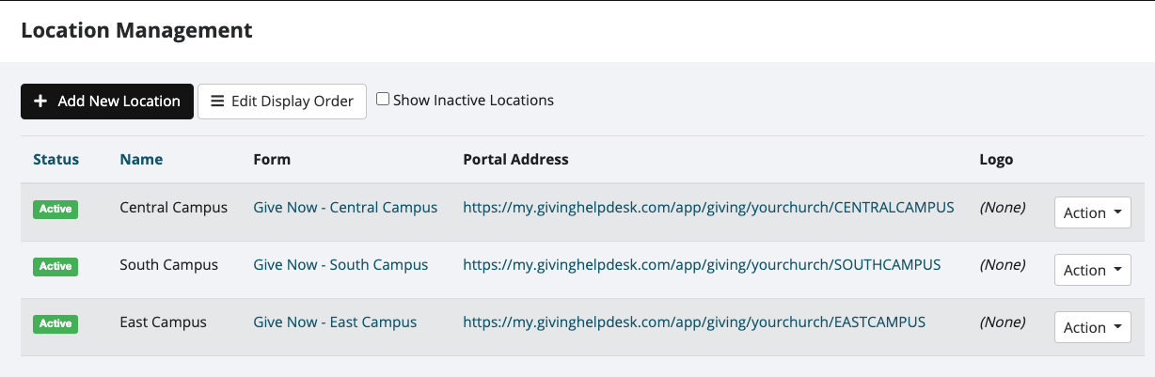Screen dimensions: 1155x377
Task: Open the Give Now - Central Campus form
Action: (345, 207)
